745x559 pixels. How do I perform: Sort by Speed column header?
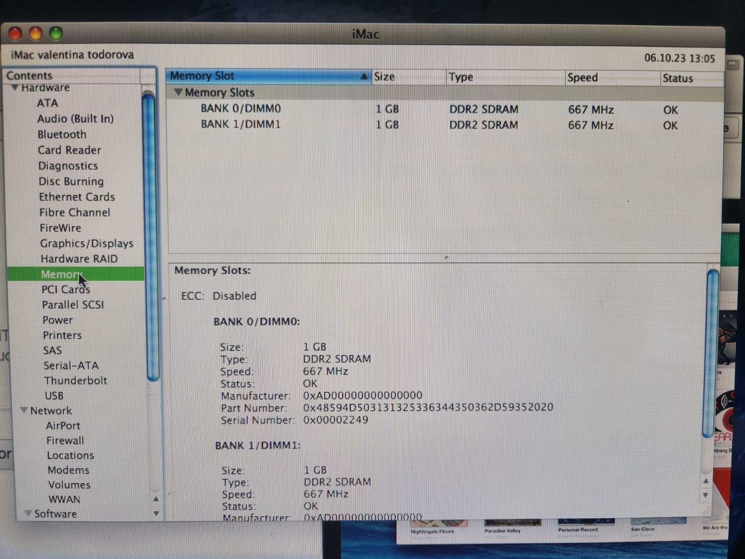613,78
